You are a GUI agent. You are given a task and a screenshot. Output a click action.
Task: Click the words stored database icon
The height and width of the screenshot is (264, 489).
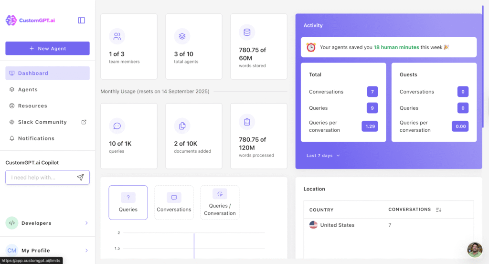[247, 32]
